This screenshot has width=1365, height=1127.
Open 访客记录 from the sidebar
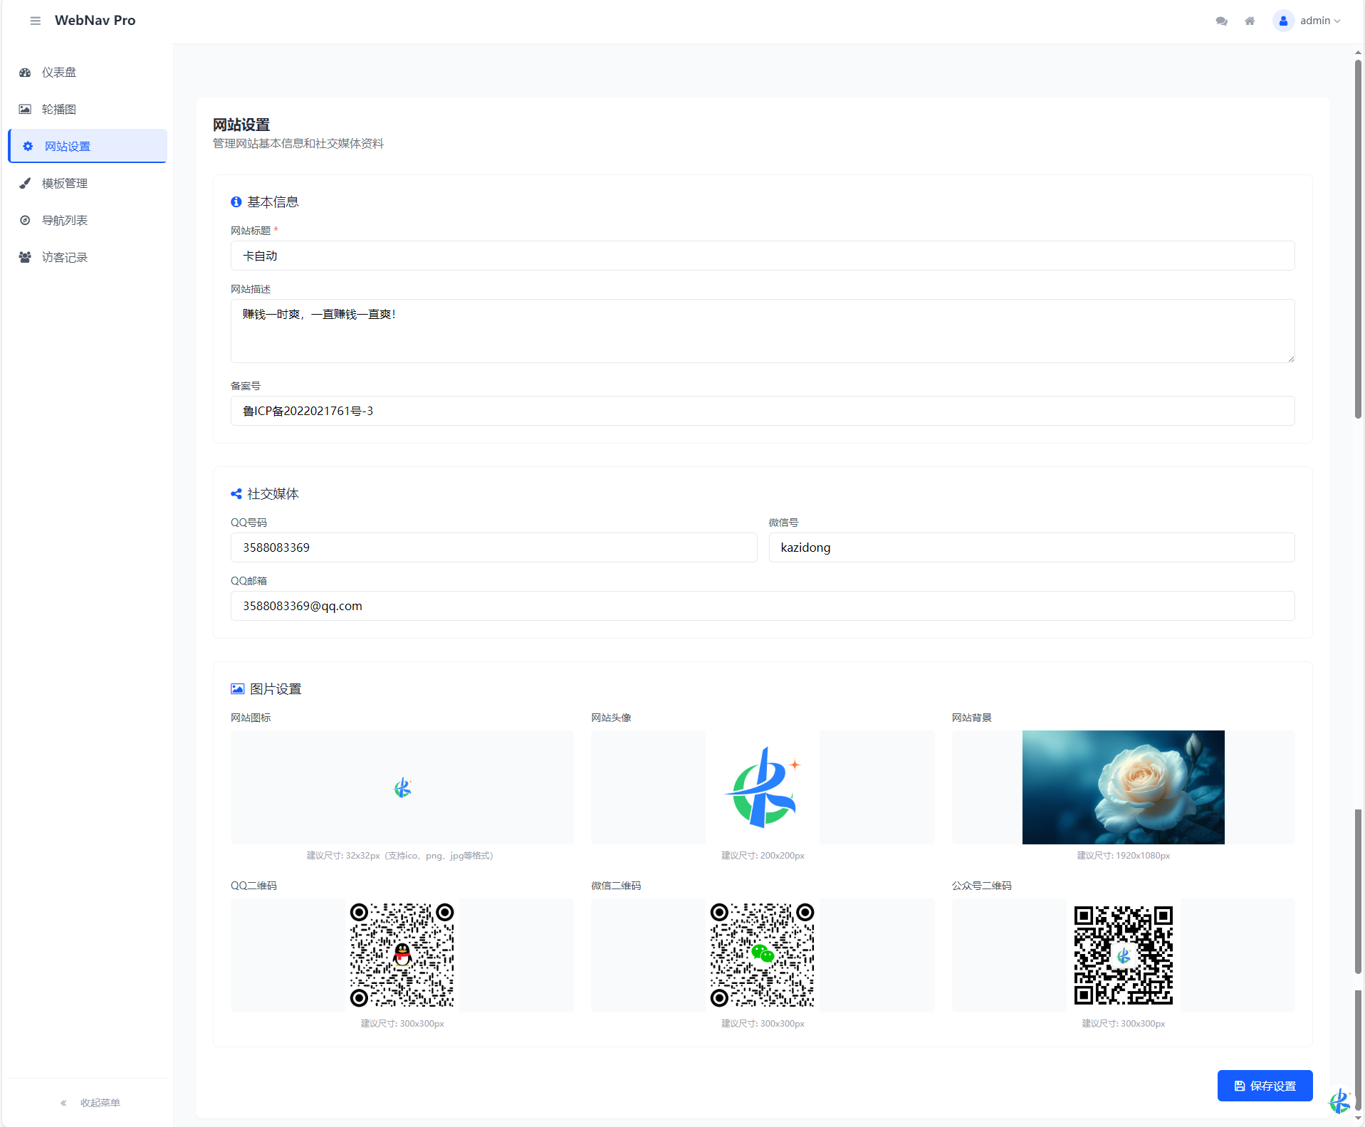(x=64, y=257)
